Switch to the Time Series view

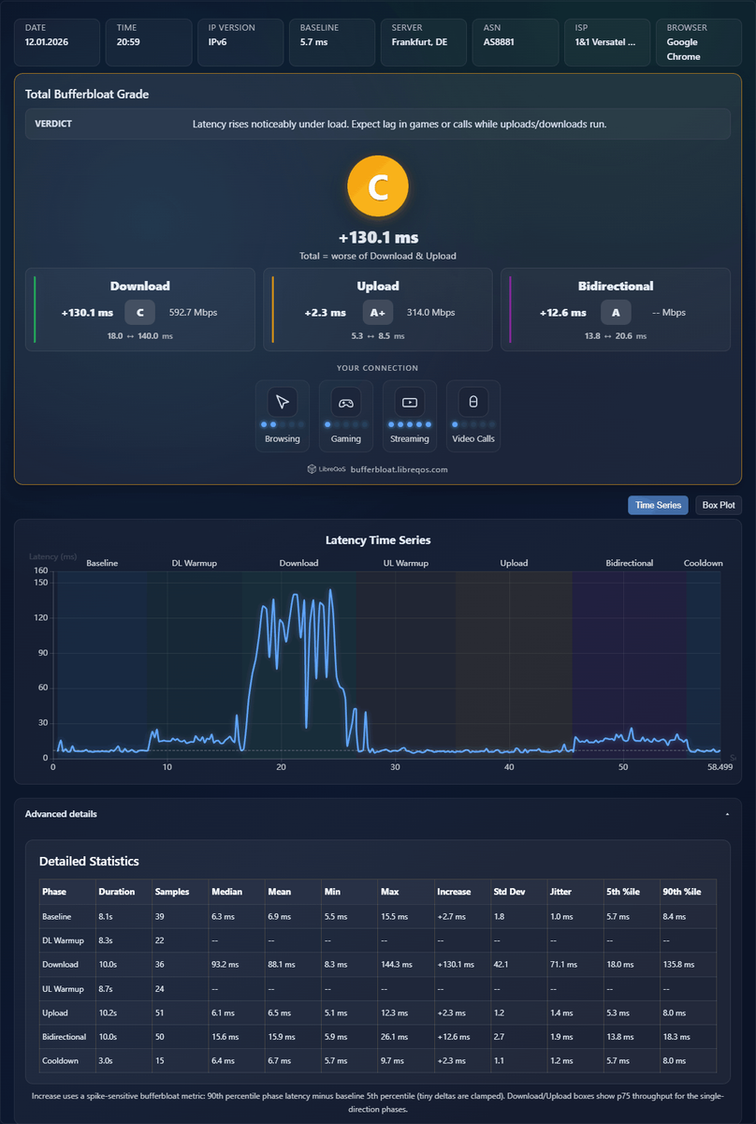coord(658,505)
